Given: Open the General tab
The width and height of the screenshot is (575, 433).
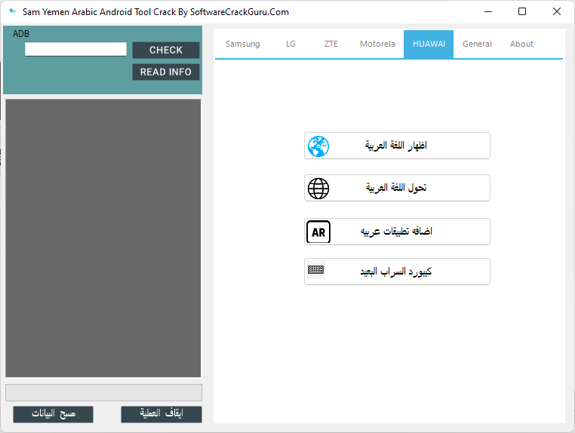Looking at the screenshot, I should coord(477,44).
